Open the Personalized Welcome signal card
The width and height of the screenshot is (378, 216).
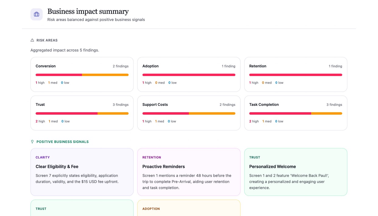point(296,172)
